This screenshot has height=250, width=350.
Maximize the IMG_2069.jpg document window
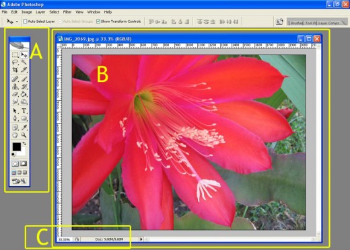(x=309, y=39)
